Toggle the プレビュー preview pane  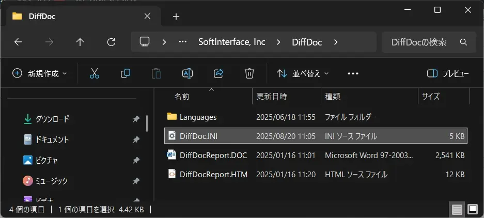tap(448, 73)
